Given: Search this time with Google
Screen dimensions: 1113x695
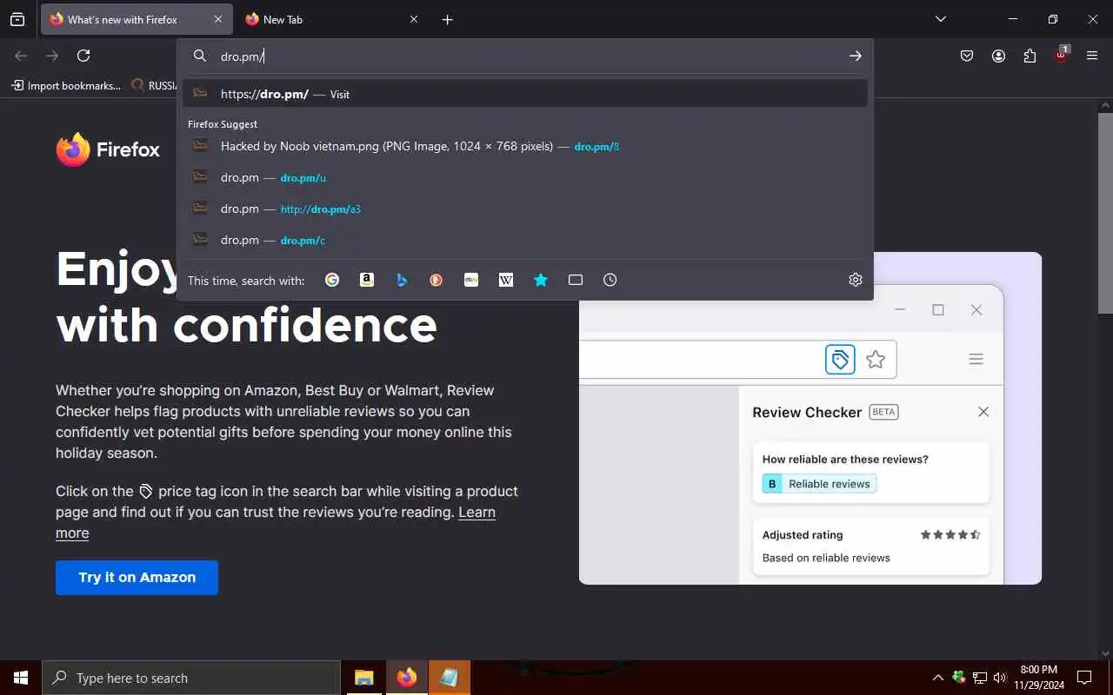Looking at the screenshot, I should tap(332, 280).
